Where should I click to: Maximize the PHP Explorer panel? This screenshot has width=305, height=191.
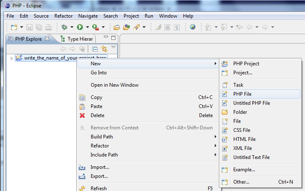pos(113,38)
